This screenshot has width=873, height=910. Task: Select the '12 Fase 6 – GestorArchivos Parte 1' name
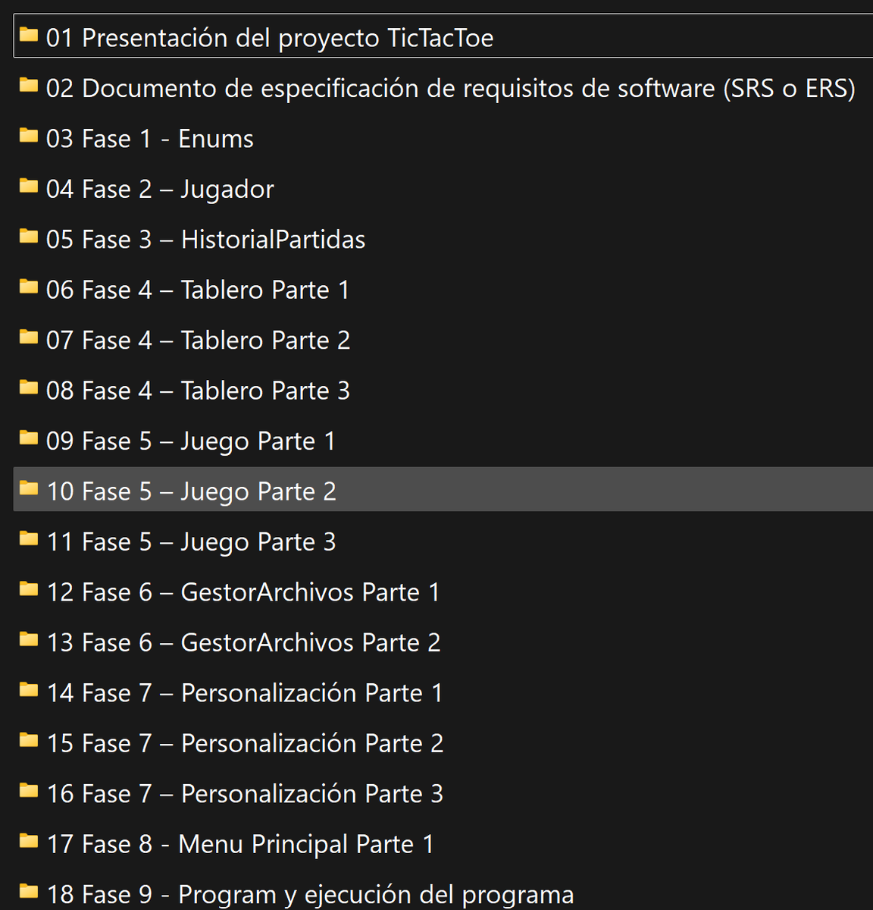point(243,592)
